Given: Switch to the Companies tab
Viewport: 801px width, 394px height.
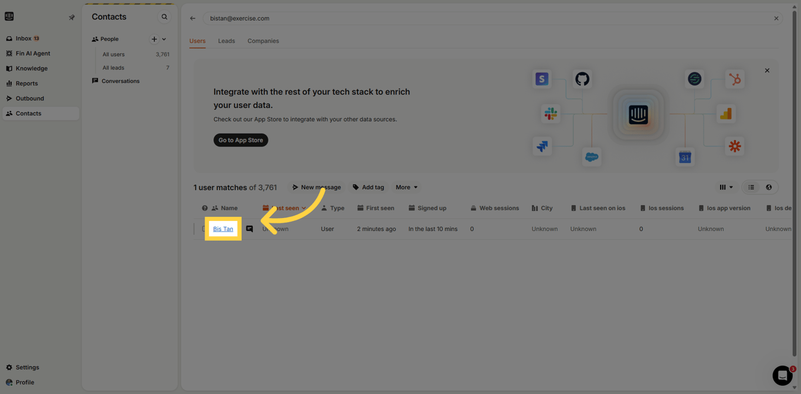Looking at the screenshot, I should coord(263,40).
